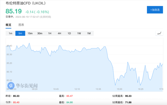Screen dimensions: 167x105
Task: Select the 1W interval
Action: [x=79, y=33]
